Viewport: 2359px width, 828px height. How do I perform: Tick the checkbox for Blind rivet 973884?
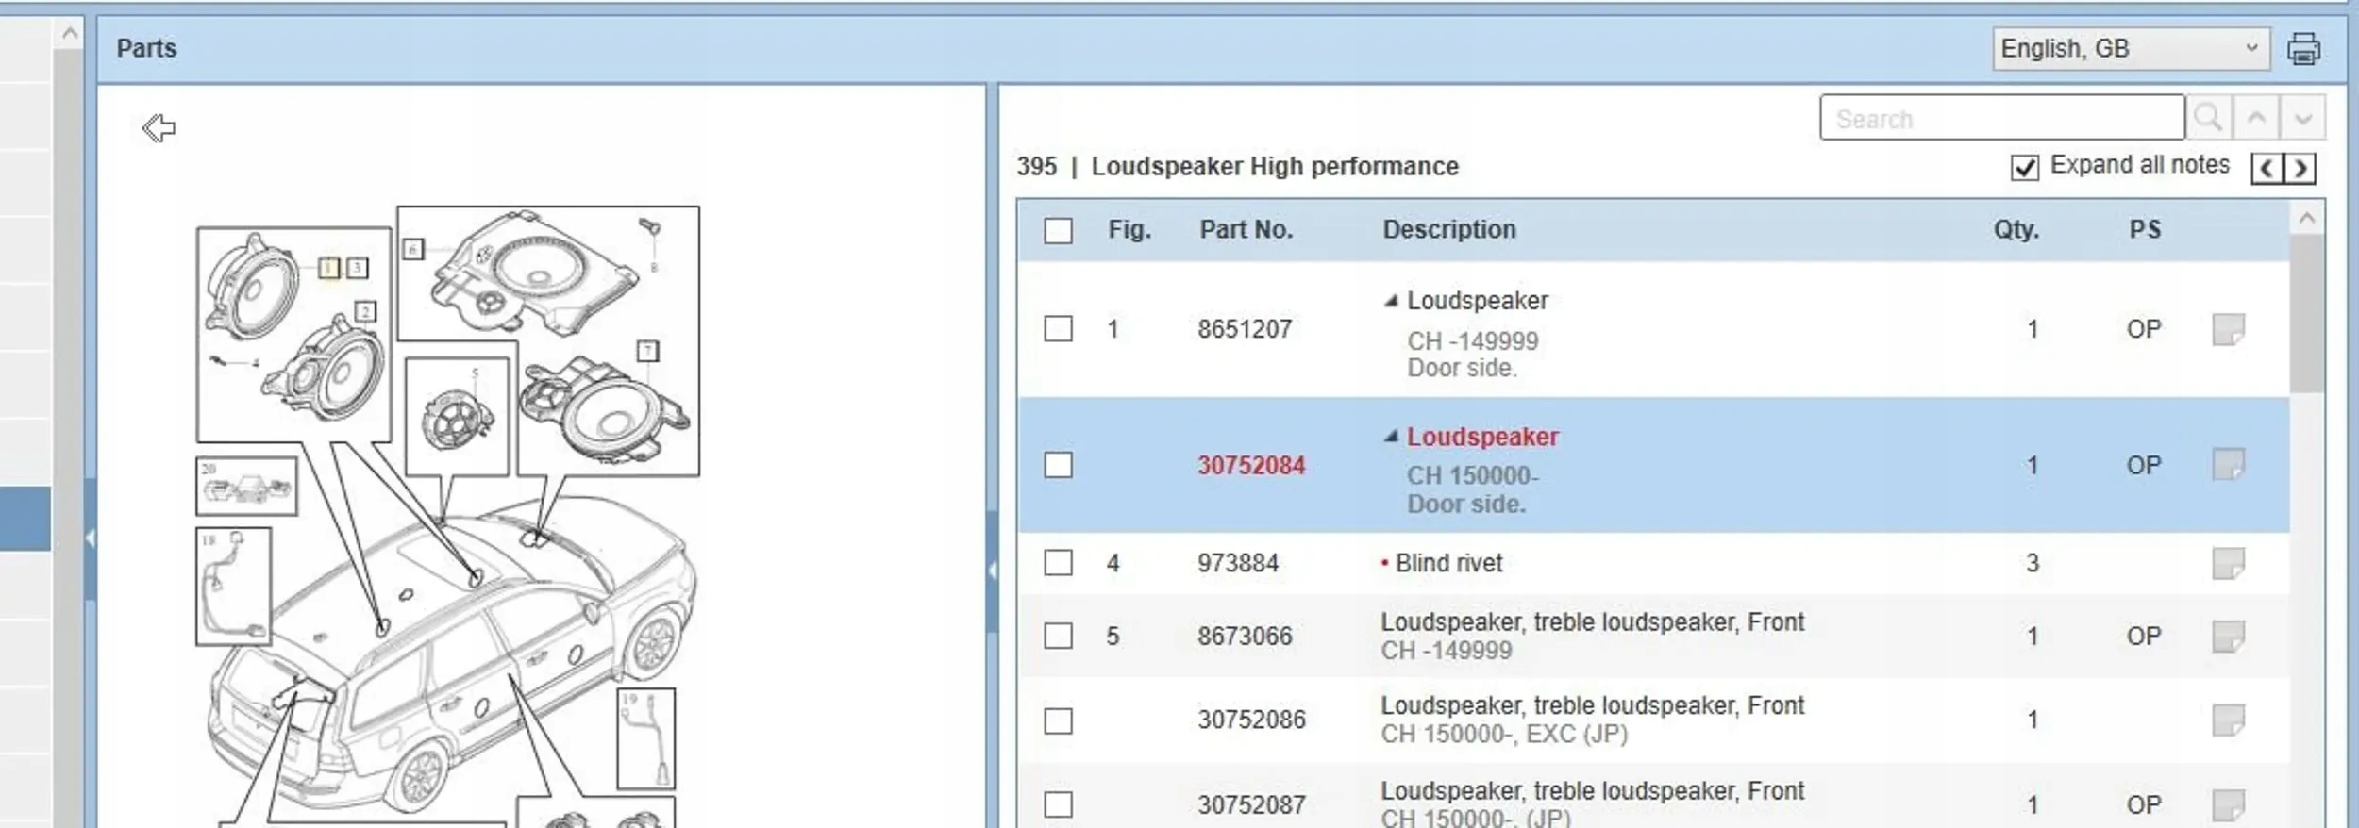1059,563
